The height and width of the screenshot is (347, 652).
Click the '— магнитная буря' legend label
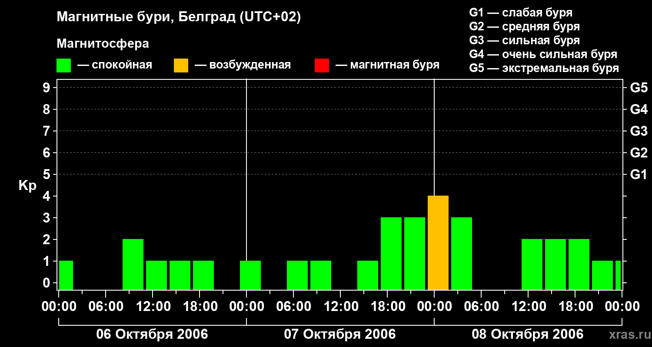click(x=387, y=65)
